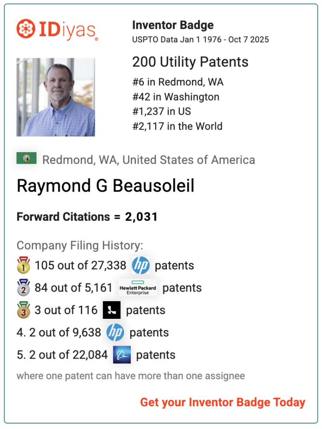Click the blue logo beside 22,084

pyautogui.click(x=122, y=355)
